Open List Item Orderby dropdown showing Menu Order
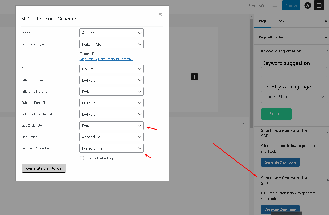Image resolution: width=329 pixels, height=215 pixels. [112, 148]
